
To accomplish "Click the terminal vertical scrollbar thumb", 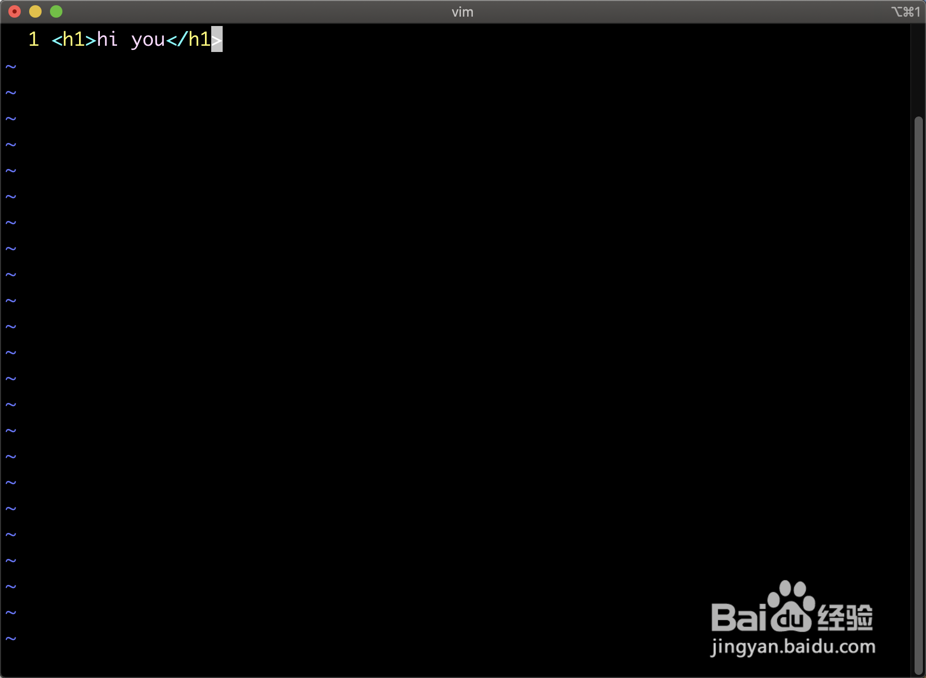I will coord(918,395).
